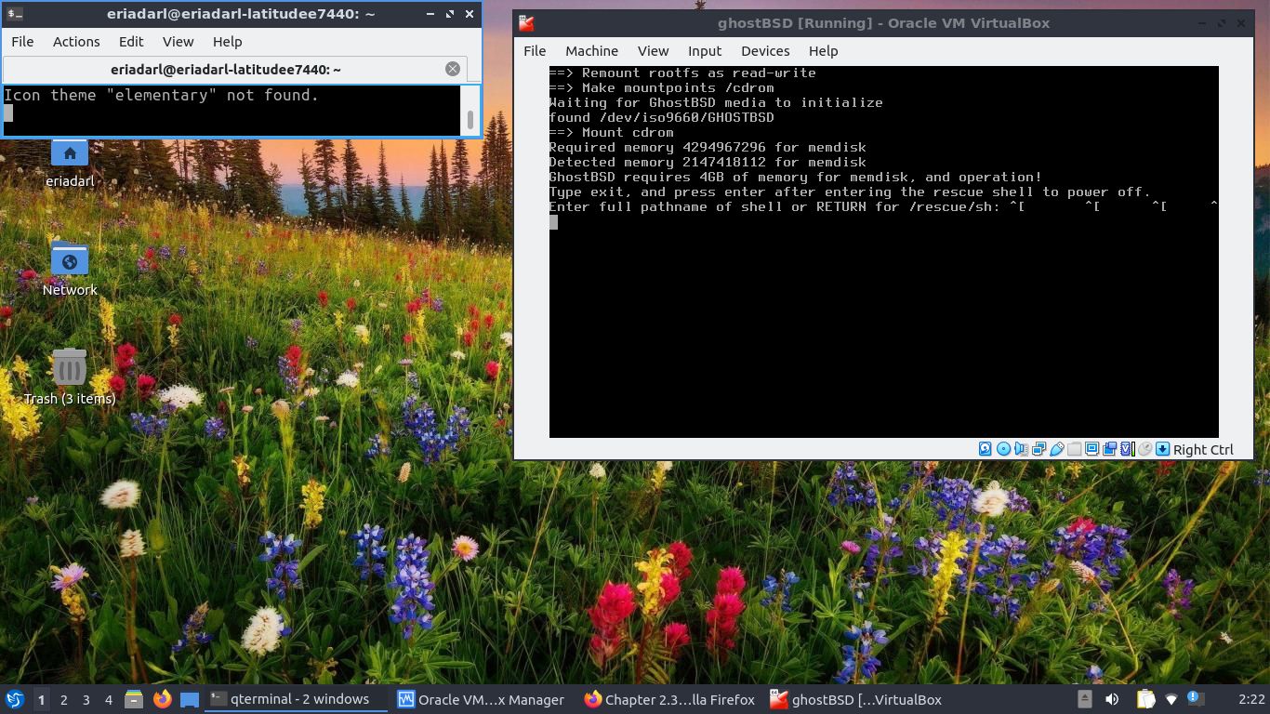Click the display indicator in VirtualBox status bar
The height and width of the screenshot is (714, 1270).
(x=1092, y=449)
